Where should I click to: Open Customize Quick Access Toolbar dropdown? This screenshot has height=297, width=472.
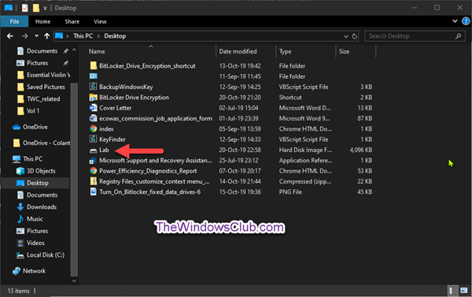[45, 9]
